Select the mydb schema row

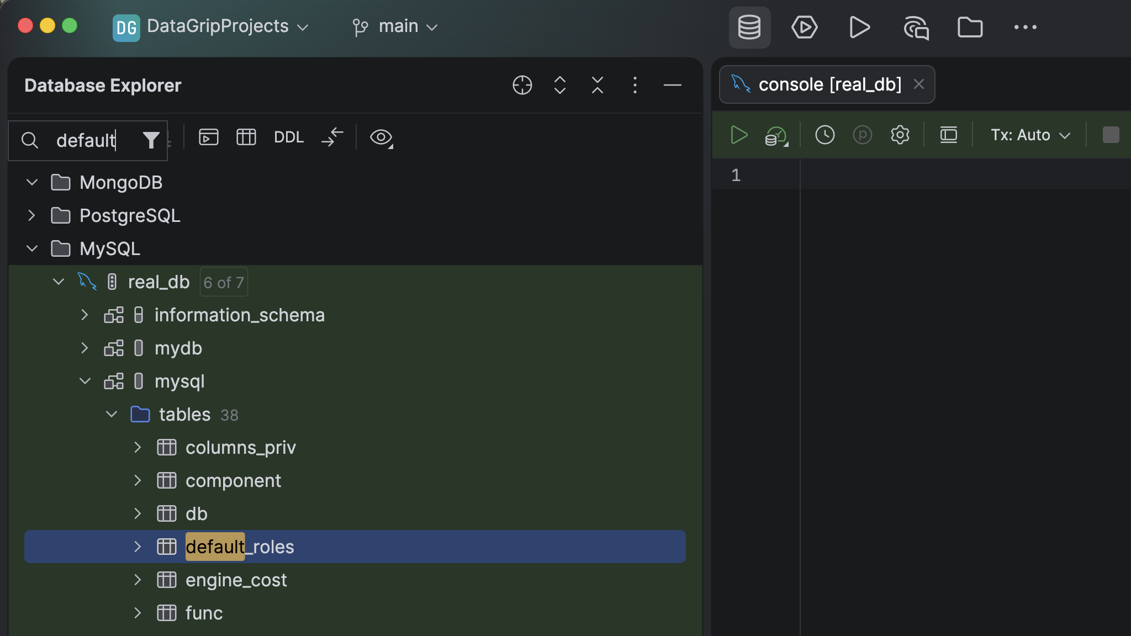pyautogui.click(x=355, y=348)
